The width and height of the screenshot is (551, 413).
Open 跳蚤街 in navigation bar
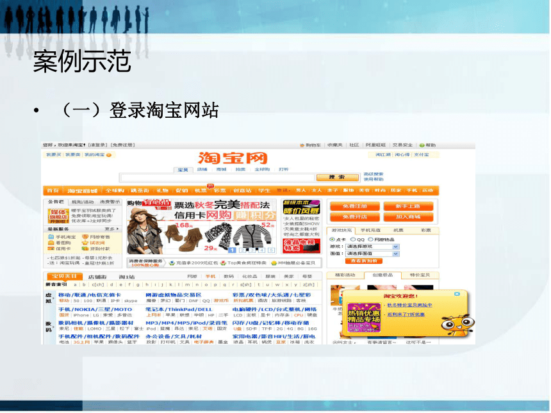tap(140, 191)
